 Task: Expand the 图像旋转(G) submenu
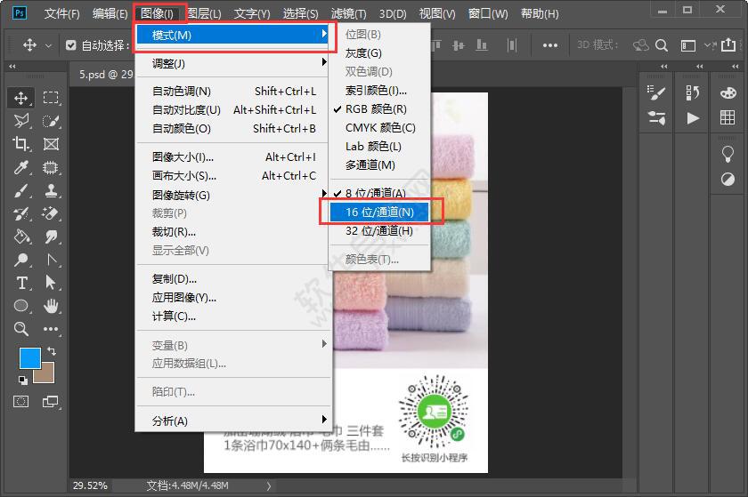tap(233, 195)
